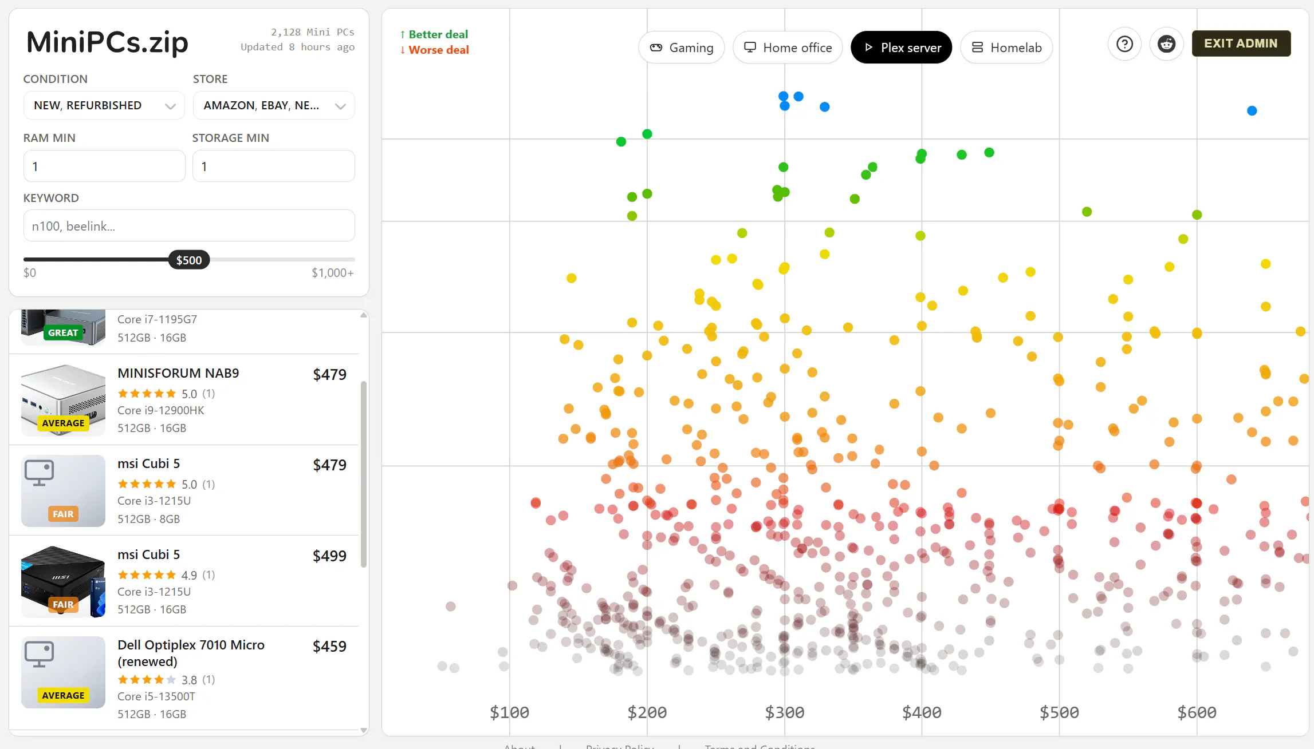This screenshot has width=1314, height=749.
Task: Select the Home office preset
Action: (788, 47)
